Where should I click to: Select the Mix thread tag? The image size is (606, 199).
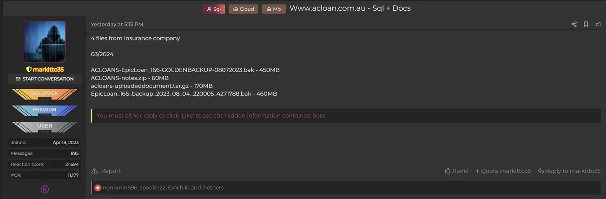click(274, 9)
